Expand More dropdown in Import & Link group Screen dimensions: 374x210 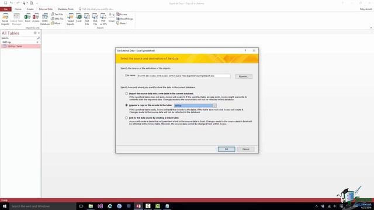57,23
